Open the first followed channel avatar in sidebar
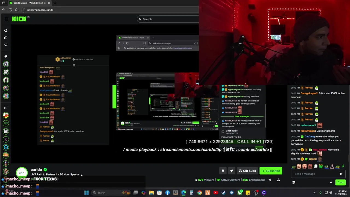Image resolution: width=350 pixels, height=197 pixels. pos(6,64)
